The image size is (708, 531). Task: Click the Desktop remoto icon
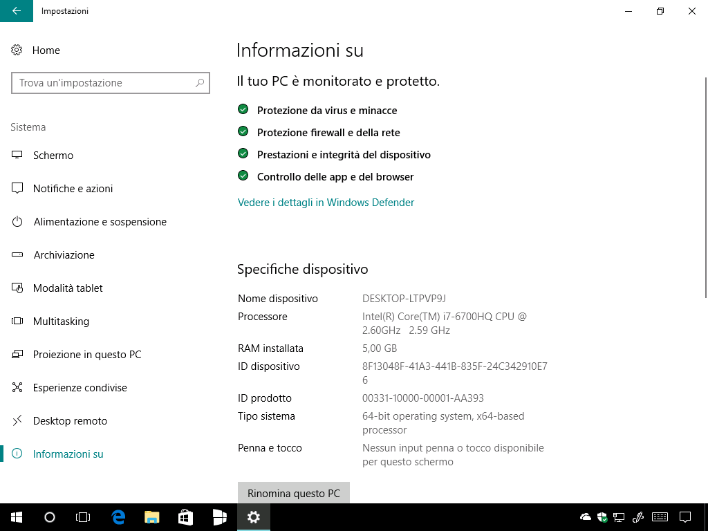(17, 421)
